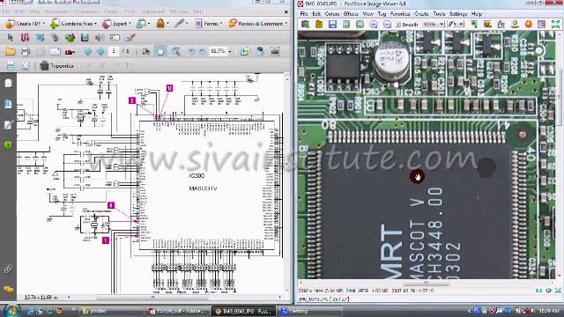Click the Typewriter tool button
The image size is (564, 317).
pos(56,66)
